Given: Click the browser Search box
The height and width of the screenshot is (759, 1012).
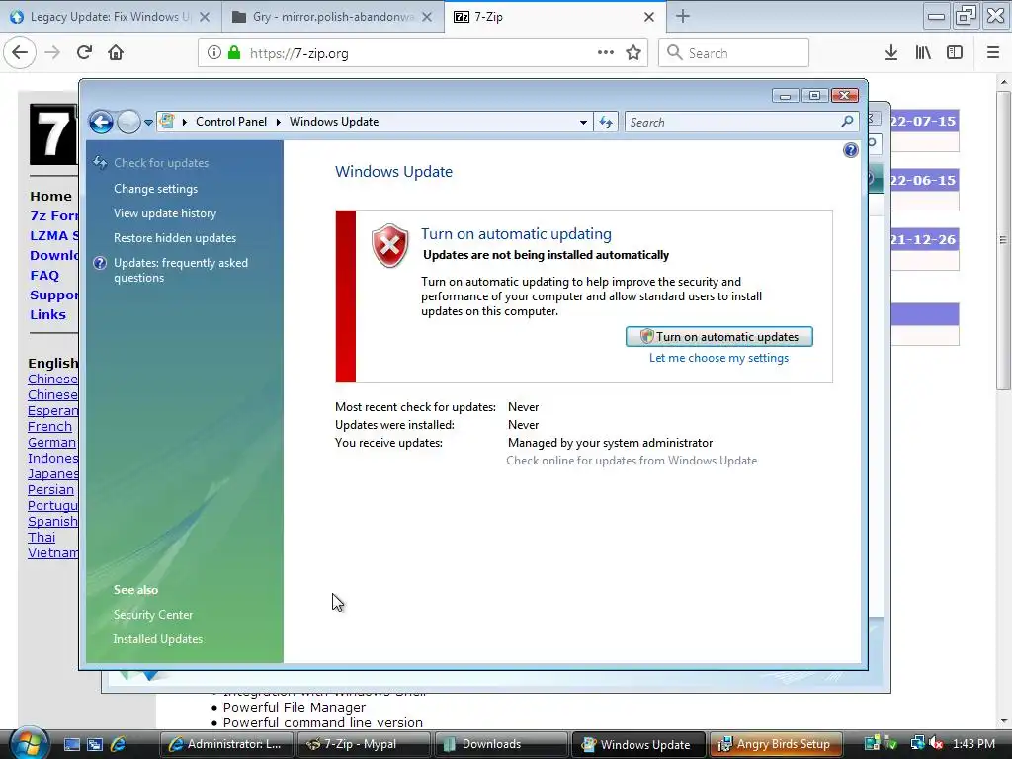Looking at the screenshot, I should (734, 53).
